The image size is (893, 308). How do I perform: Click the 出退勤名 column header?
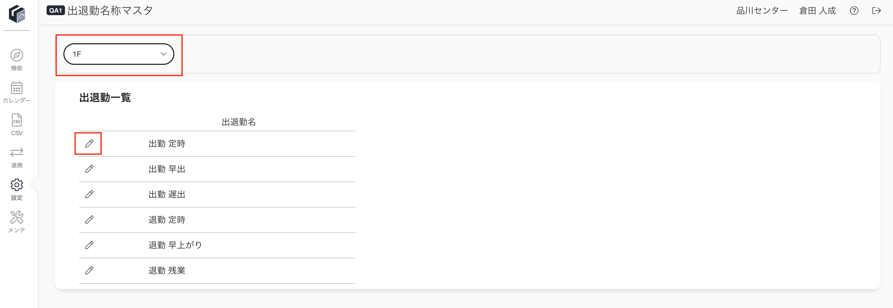pos(239,122)
